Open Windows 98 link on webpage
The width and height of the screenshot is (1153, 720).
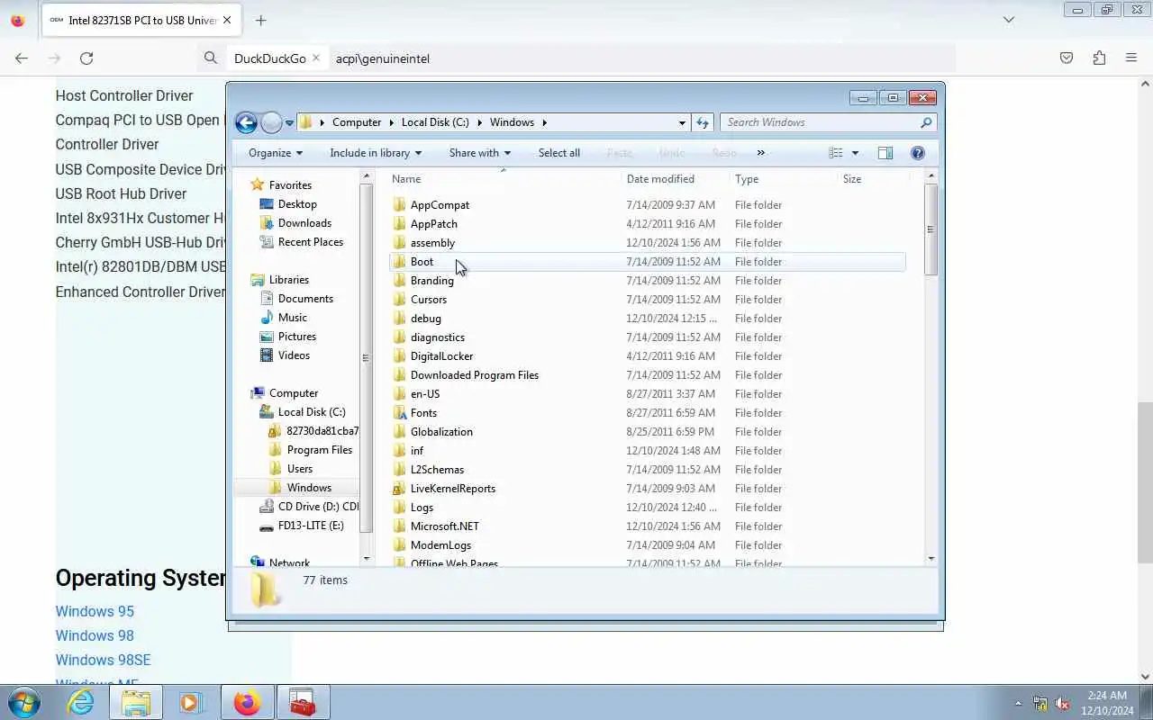coord(95,635)
